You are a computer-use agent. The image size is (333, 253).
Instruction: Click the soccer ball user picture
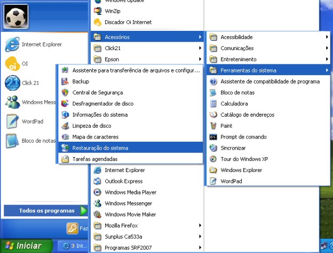click(16, 17)
